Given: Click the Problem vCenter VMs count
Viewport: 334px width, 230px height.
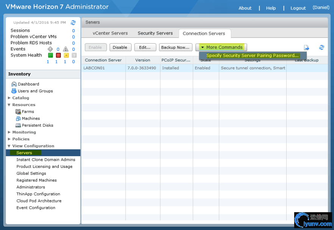Looking at the screenshot, I should pos(74,37).
